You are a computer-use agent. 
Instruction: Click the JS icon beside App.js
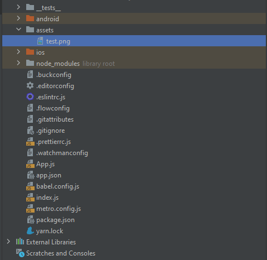pos(30,164)
